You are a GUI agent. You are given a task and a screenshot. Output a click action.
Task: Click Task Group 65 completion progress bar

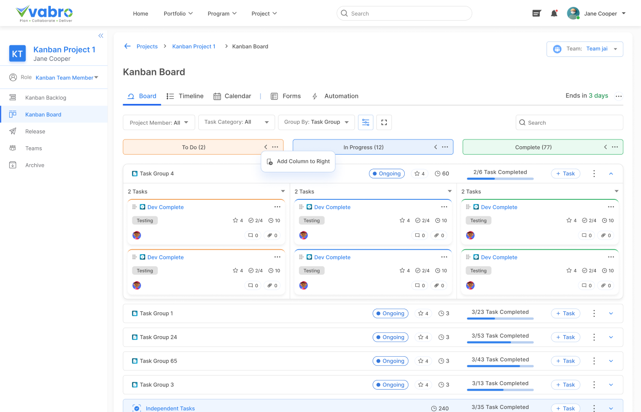coord(500,366)
